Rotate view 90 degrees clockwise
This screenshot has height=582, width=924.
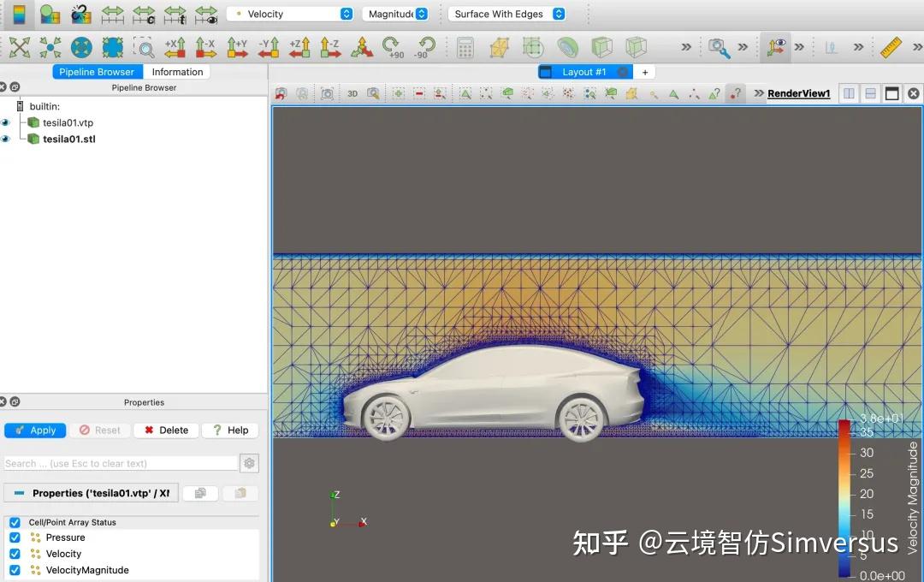tap(393, 47)
